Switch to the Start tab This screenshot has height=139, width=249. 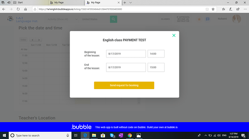(x=30, y=3)
